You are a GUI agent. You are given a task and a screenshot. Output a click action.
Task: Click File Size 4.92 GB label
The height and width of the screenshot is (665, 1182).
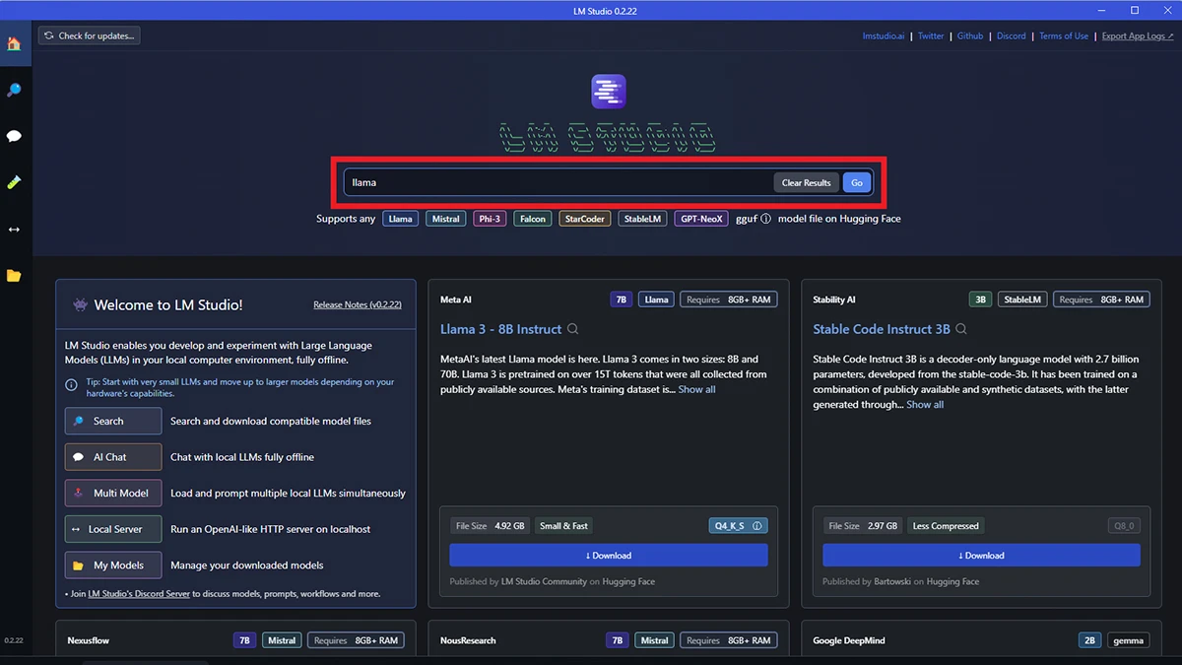491,526
